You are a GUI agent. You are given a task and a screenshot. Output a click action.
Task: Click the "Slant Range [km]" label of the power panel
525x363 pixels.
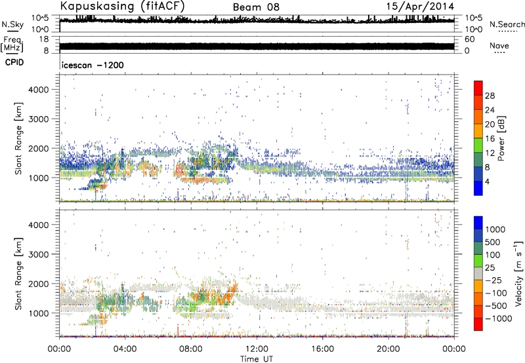19,138
